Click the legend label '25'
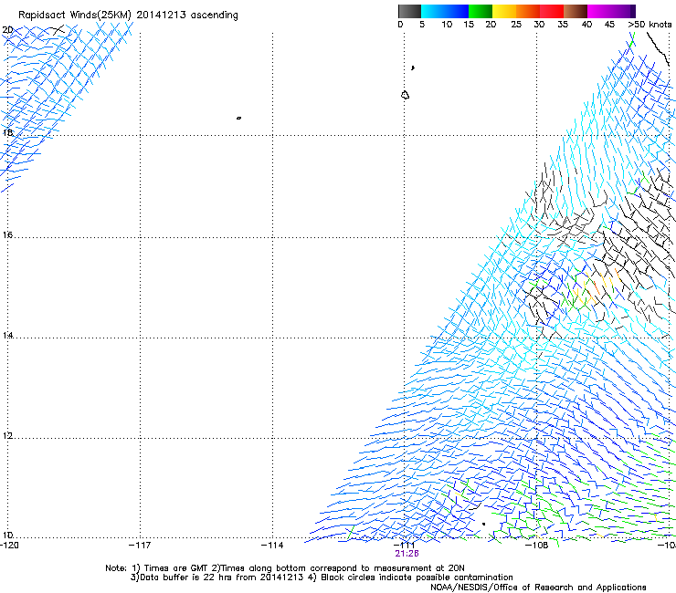The image size is (676, 593). [516, 25]
